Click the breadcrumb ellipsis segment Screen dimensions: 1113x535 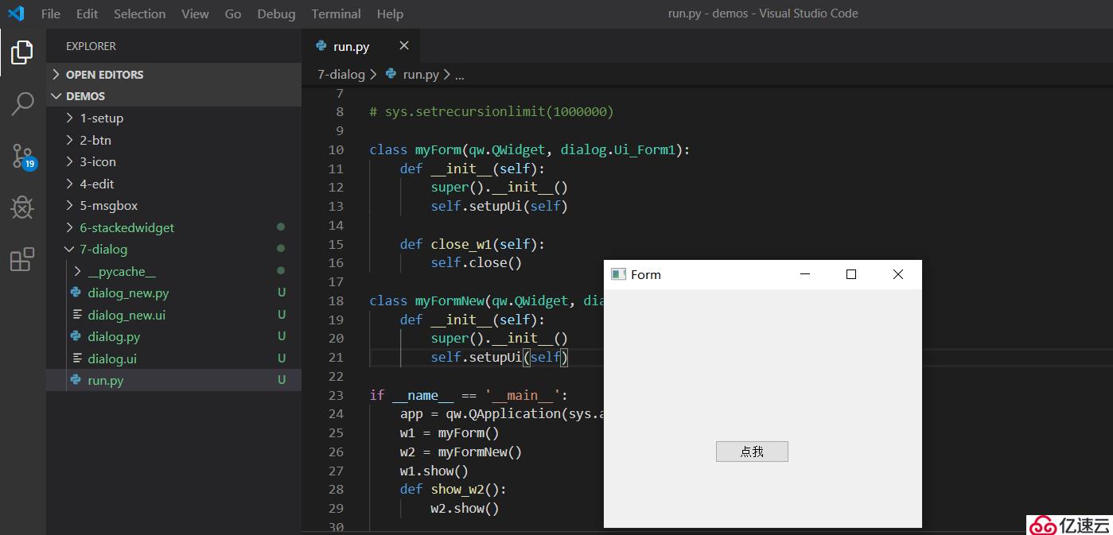[459, 76]
